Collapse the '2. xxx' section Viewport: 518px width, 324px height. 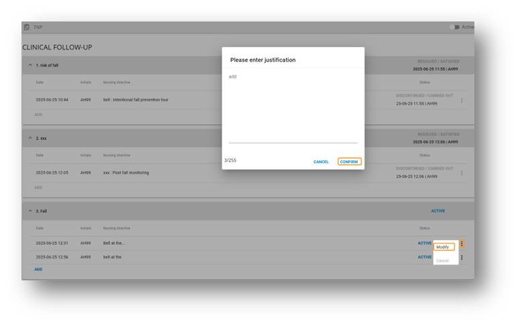(30, 138)
